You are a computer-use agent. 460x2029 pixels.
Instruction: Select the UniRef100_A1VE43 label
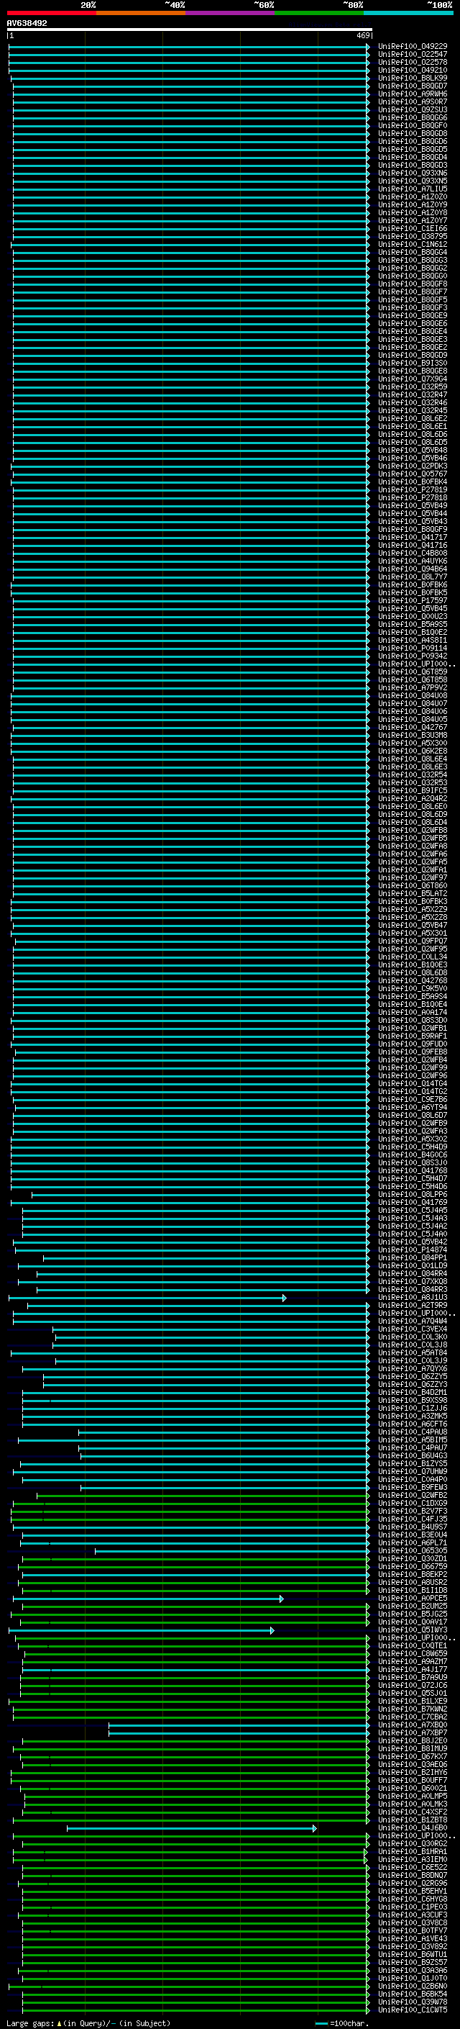tap(413, 1938)
